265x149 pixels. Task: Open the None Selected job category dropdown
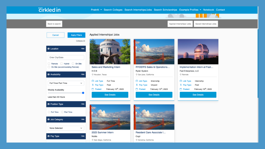click(x=66, y=128)
